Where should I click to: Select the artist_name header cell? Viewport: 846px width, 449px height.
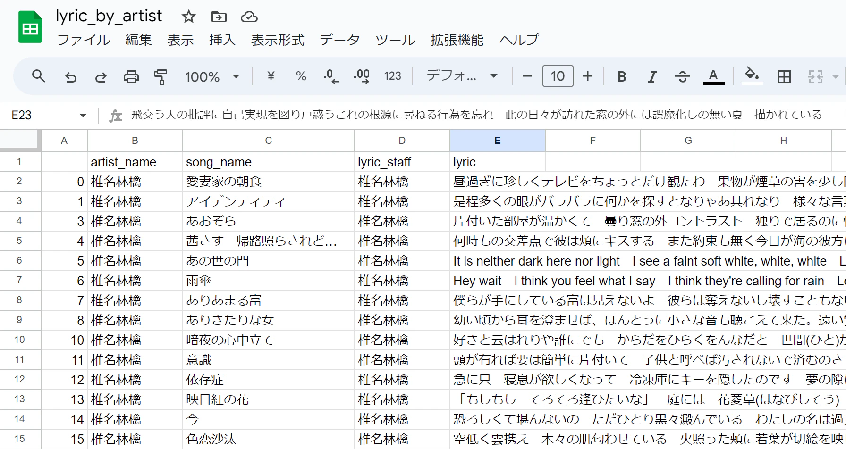135,162
